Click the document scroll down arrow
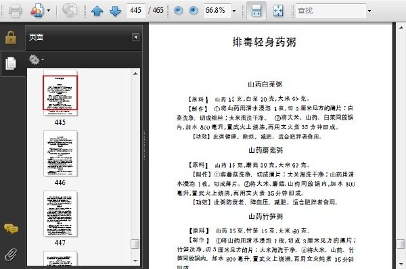The width and height of the screenshot is (406, 269). 401,264
